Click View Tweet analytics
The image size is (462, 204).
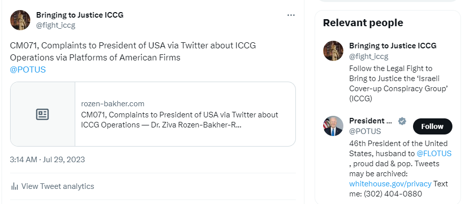pos(58,186)
